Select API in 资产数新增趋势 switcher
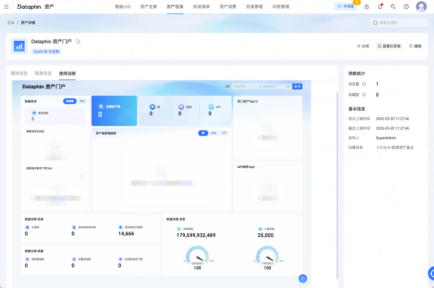 [224, 133]
